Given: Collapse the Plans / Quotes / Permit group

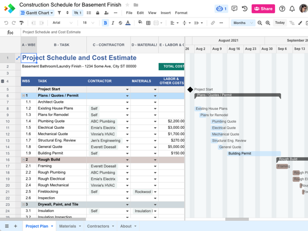Looking at the screenshot, I should tap(24, 95).
